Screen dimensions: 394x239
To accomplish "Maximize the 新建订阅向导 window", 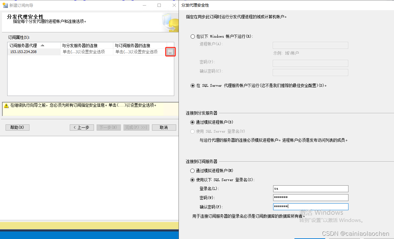I will tap(159, 5).
